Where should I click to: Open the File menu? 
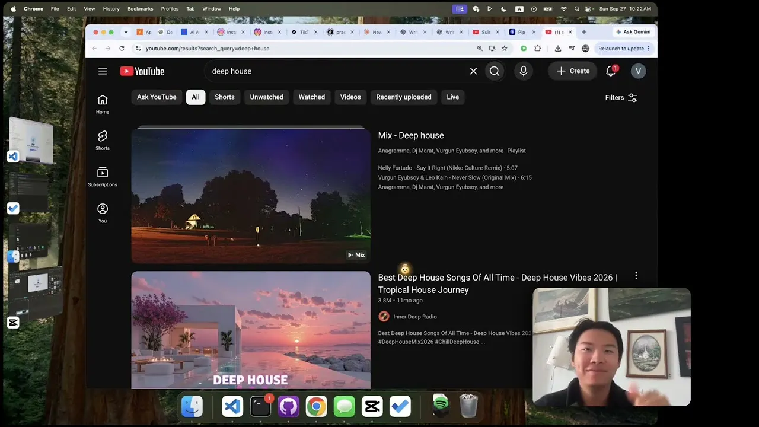(x=55, y=9)
